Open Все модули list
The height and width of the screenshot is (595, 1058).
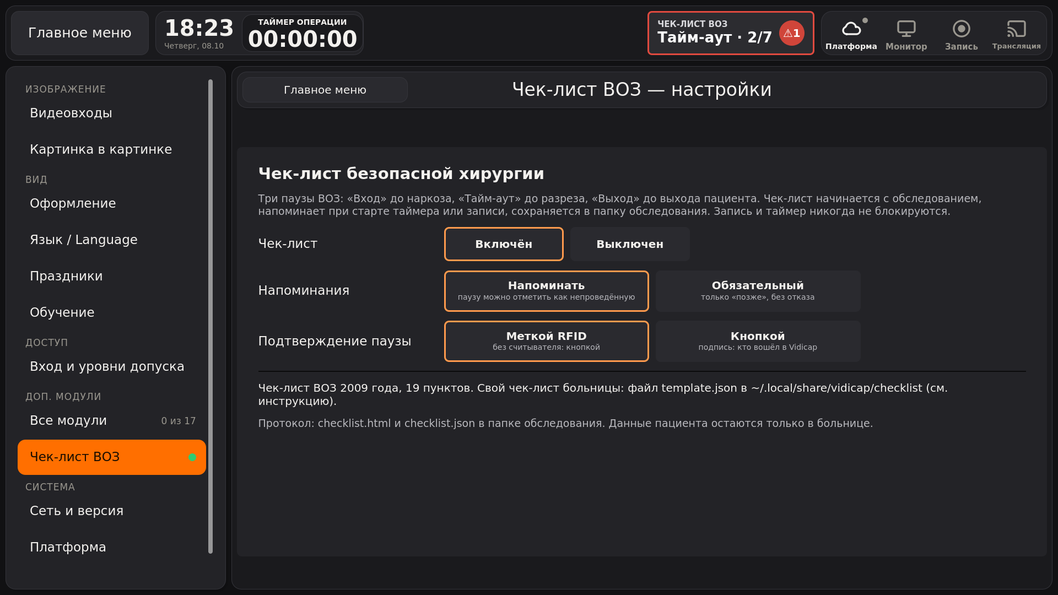112,420
